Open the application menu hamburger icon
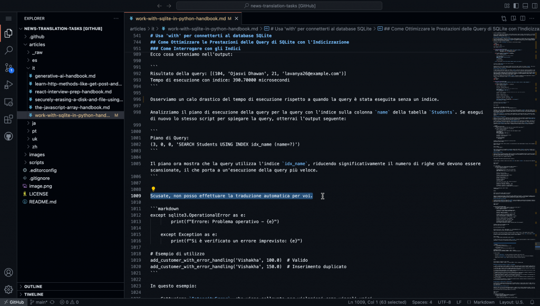 (x=8, y=18)
